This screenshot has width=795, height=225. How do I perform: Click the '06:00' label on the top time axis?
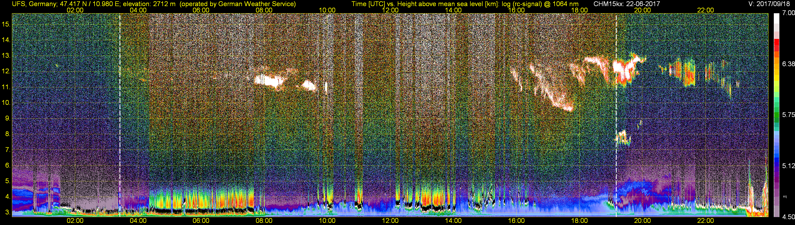tap(201, 10)
